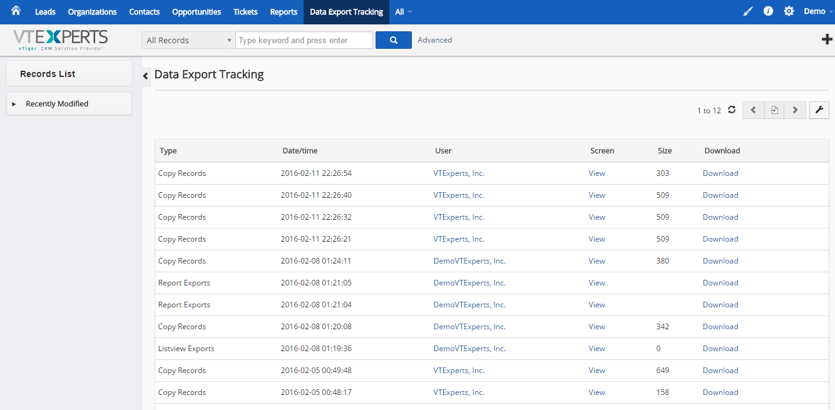Open the Reports module
Screen dimensions: 835x410
tap(284, 12)
